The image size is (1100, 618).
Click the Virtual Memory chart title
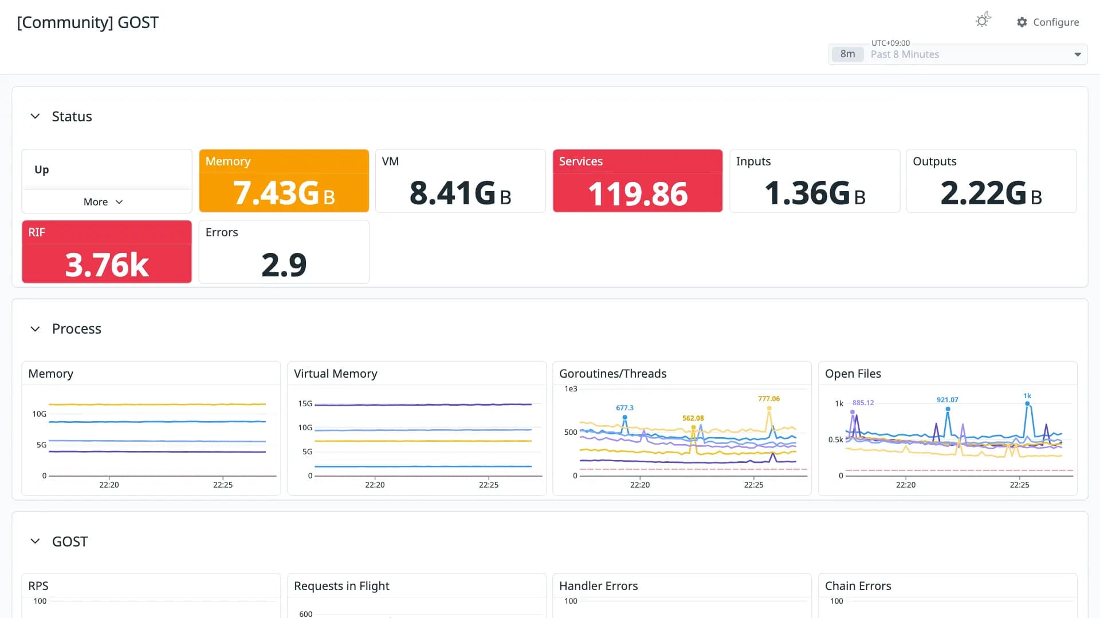coord(336,374)
